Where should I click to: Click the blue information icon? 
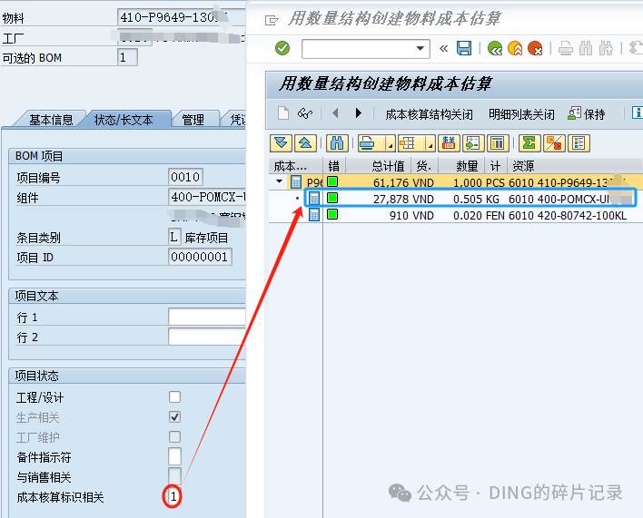638,112
